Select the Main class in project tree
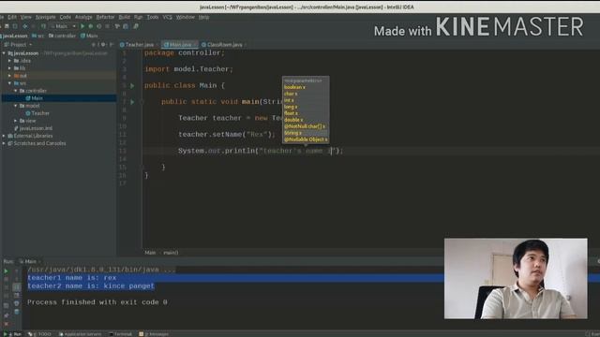The height and width of the screenshot is (337, 600). click(37, 98)
